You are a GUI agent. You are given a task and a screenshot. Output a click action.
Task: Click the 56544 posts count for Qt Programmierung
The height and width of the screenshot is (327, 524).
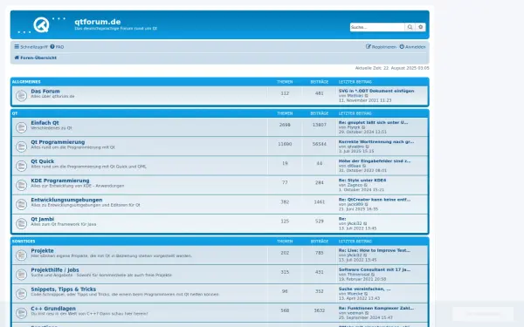(x=320, y=144)
